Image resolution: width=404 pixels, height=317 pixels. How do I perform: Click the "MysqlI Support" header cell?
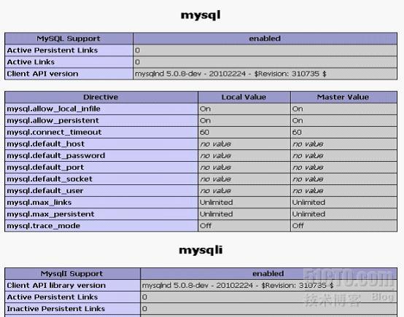tap(72, 273)
